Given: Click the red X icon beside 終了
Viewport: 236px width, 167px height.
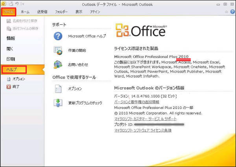Looking at the screenshot, I should click(9, 87).
